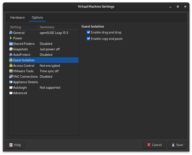Click the Cancel button
192x155 pixels.
pos(154,145)
